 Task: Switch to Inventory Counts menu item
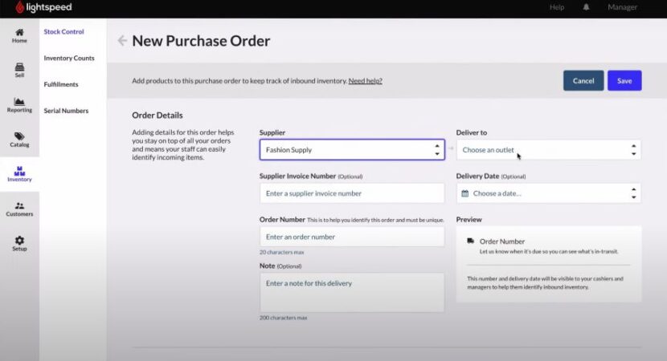tap(69, 59)
